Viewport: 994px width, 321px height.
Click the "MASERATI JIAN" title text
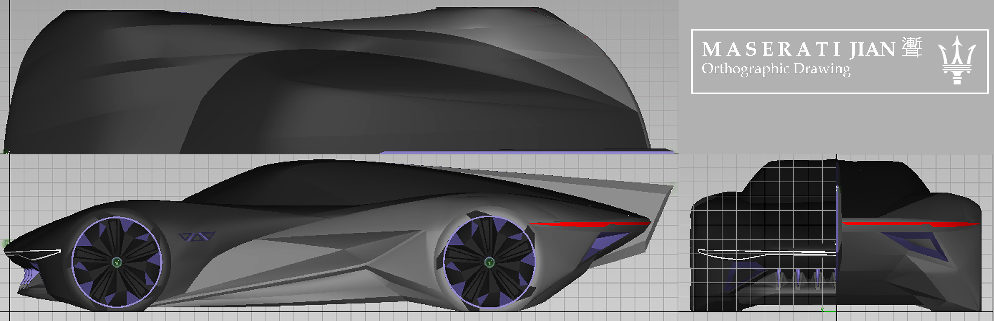pos(798,49)
